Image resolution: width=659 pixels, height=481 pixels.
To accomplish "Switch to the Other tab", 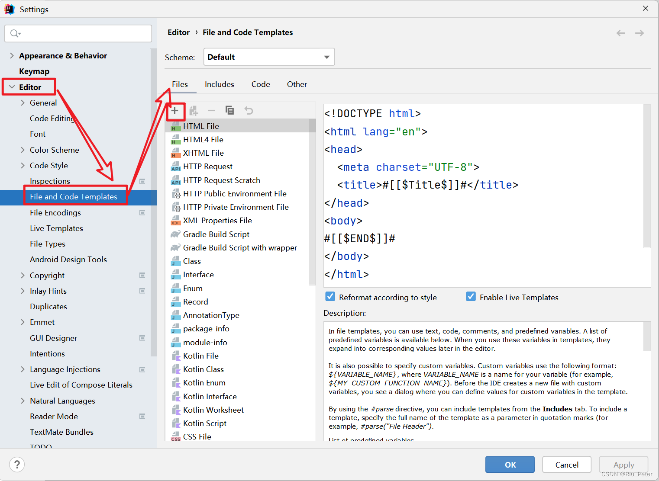I will pyautogui.click(x=297, y=84).
